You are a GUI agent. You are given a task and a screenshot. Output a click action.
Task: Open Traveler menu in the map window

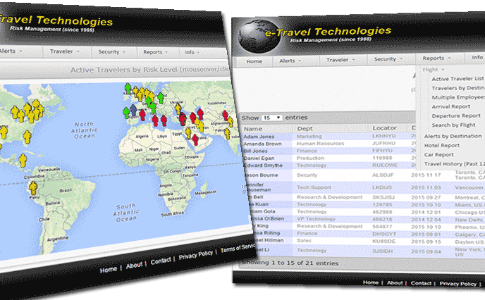pos(65,51)
